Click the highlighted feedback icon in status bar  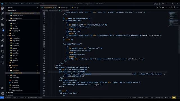174,97
